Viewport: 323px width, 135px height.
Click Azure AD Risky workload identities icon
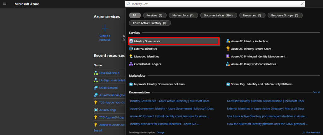point(228,64)
